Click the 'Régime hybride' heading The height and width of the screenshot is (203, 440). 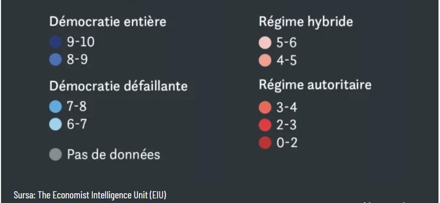306,22
